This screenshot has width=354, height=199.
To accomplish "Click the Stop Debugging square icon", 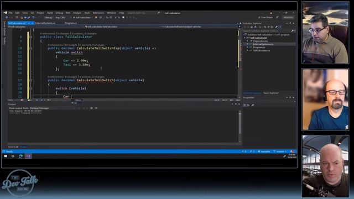I will click(123, 17).
